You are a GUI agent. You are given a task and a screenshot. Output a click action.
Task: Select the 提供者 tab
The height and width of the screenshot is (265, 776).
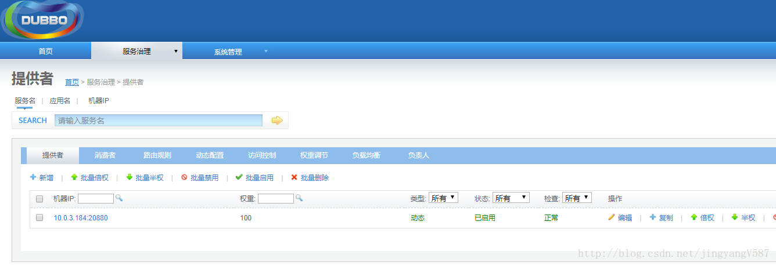[53, 155]
